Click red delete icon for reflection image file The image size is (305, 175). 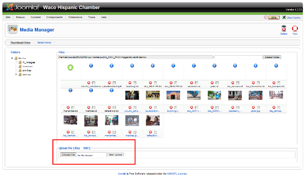pos(151,132)
